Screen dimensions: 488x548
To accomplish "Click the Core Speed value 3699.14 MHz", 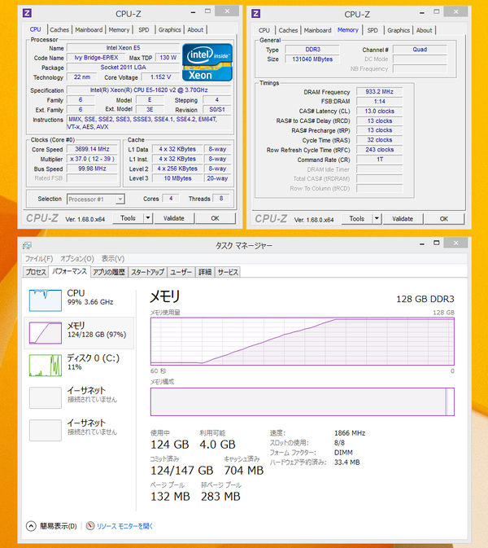I will (x=92, y=149).
